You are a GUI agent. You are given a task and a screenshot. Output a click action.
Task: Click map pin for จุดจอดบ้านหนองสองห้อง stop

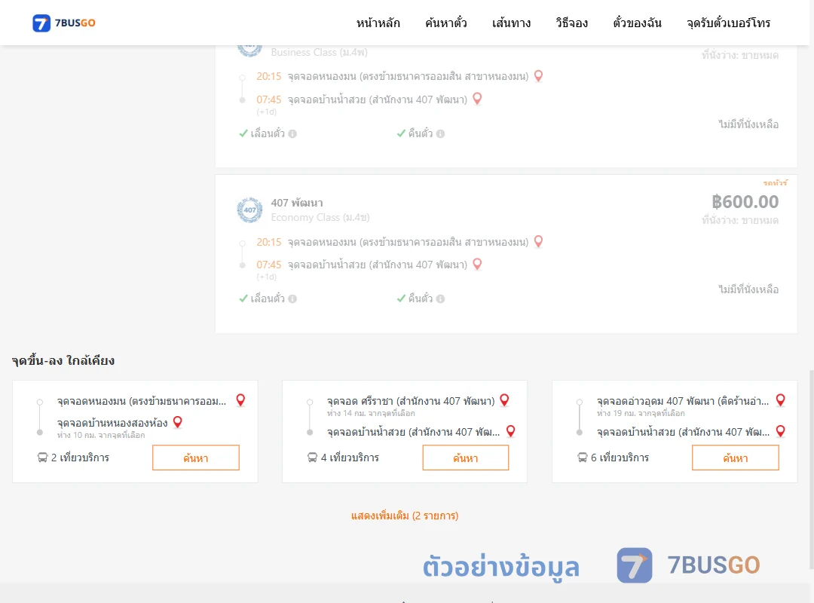coord(178,422)
